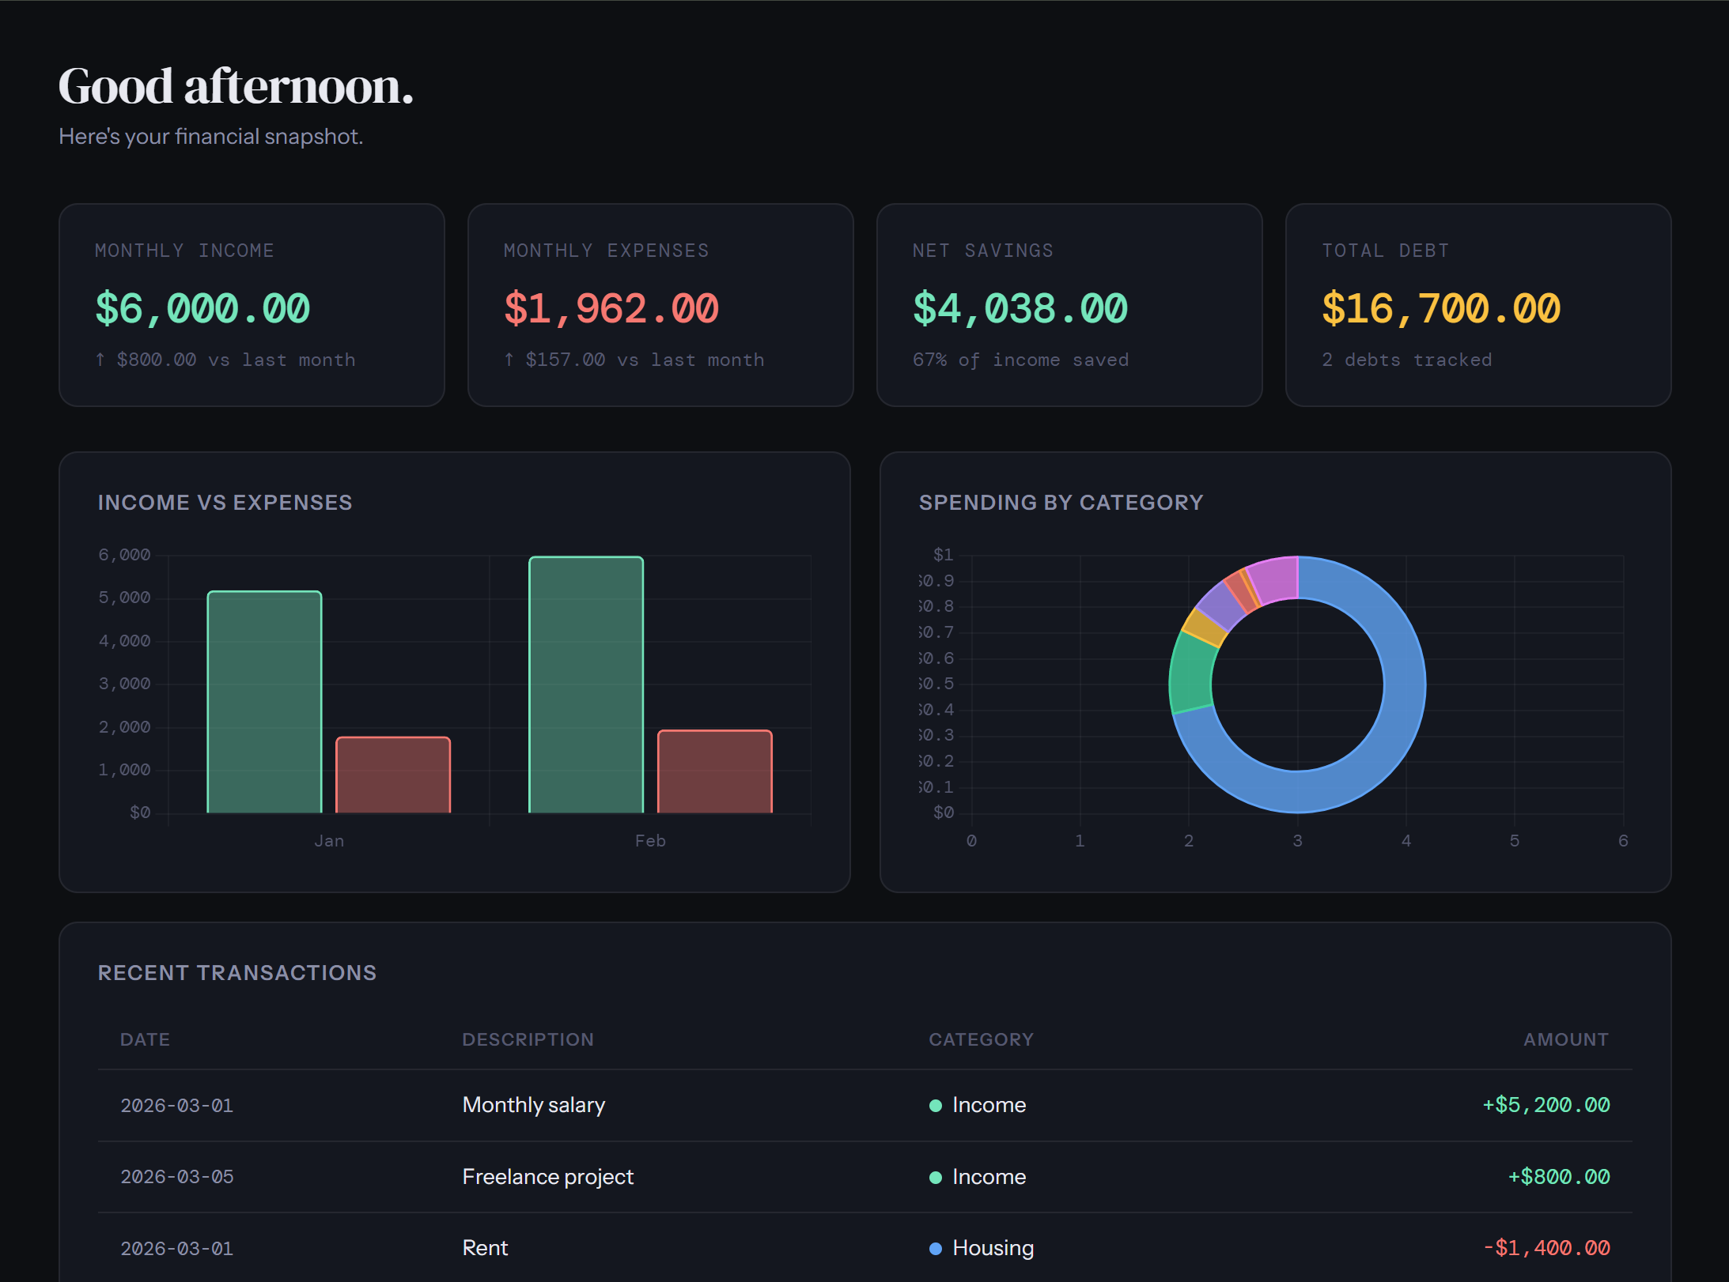This screenshot has width=1729, height=1282.
Task: Sort by the DATE column header
Action: [x=145, y=1039]
